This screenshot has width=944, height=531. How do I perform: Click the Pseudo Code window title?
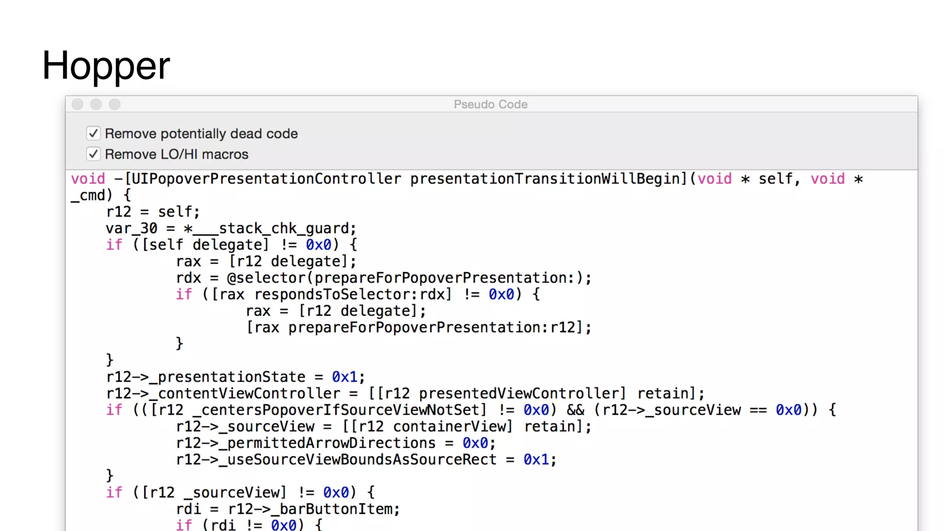490,105
